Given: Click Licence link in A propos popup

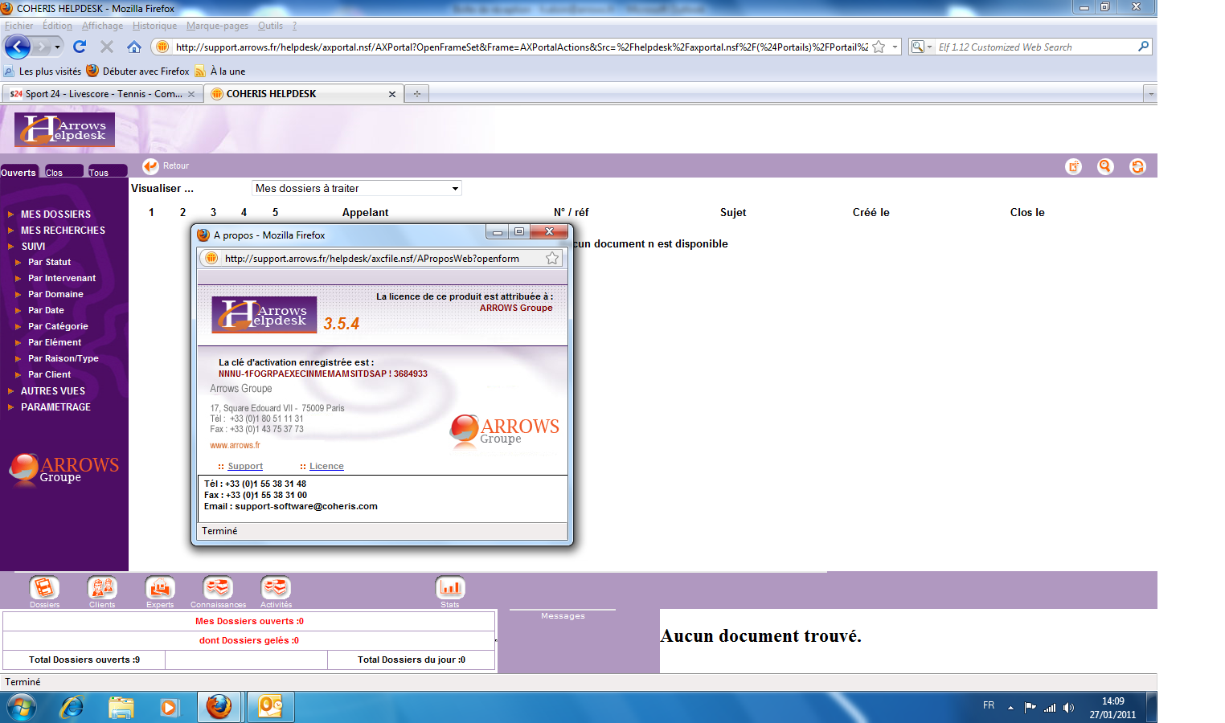Looking at the screenshot, I should [326, 467].
